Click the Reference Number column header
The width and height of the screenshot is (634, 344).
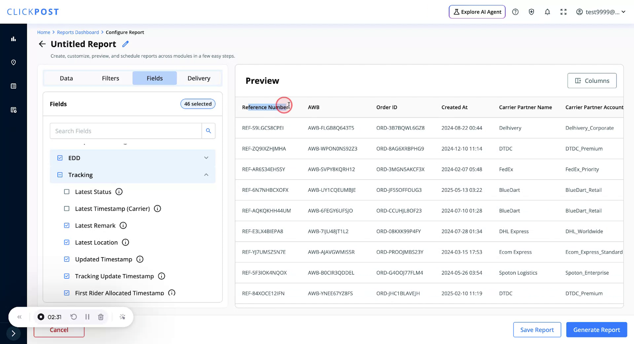(x=266, y=107)
